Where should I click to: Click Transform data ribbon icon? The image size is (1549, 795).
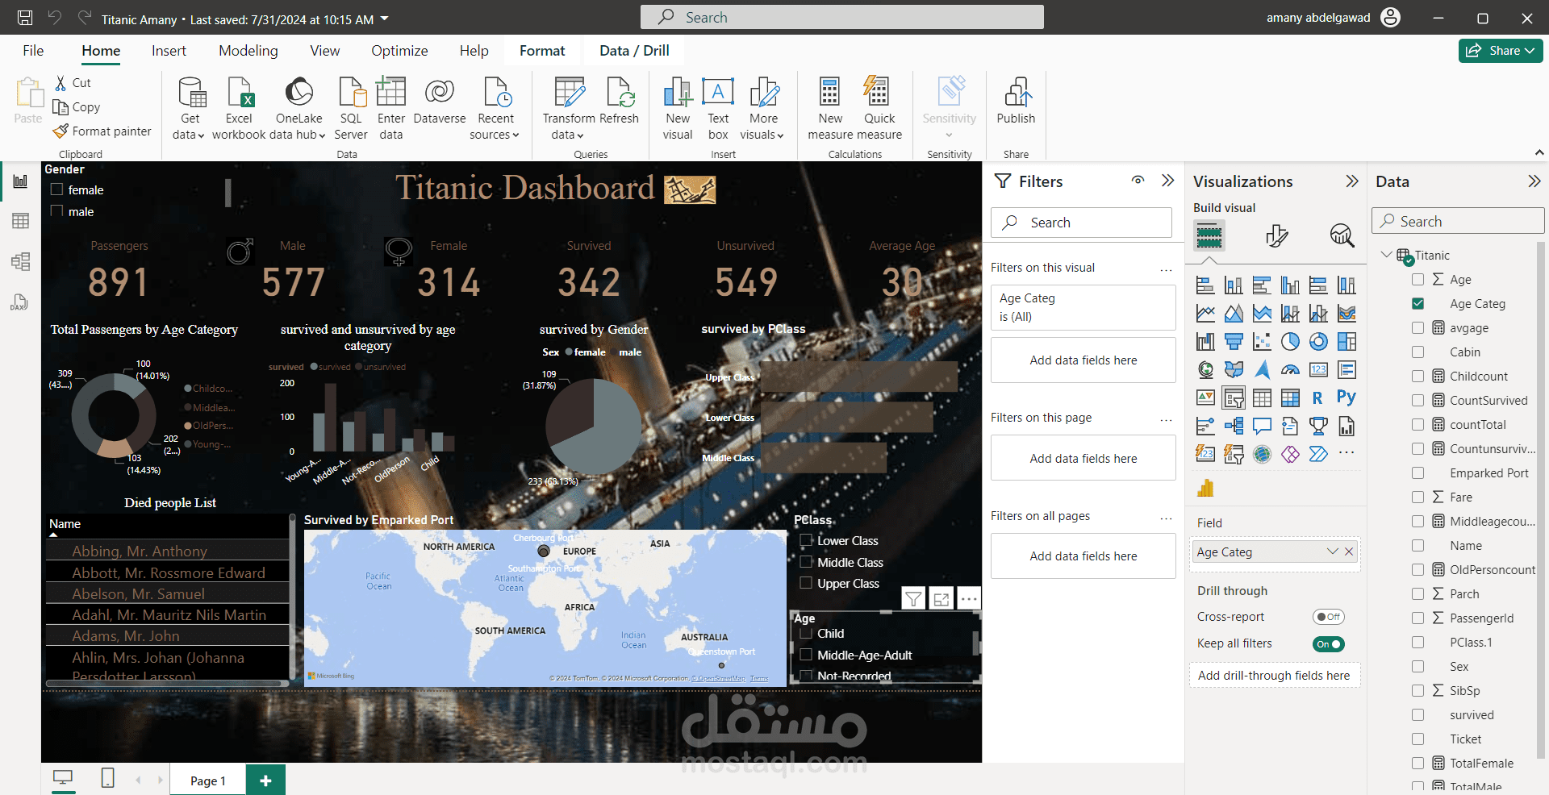[x=569, y=92]
